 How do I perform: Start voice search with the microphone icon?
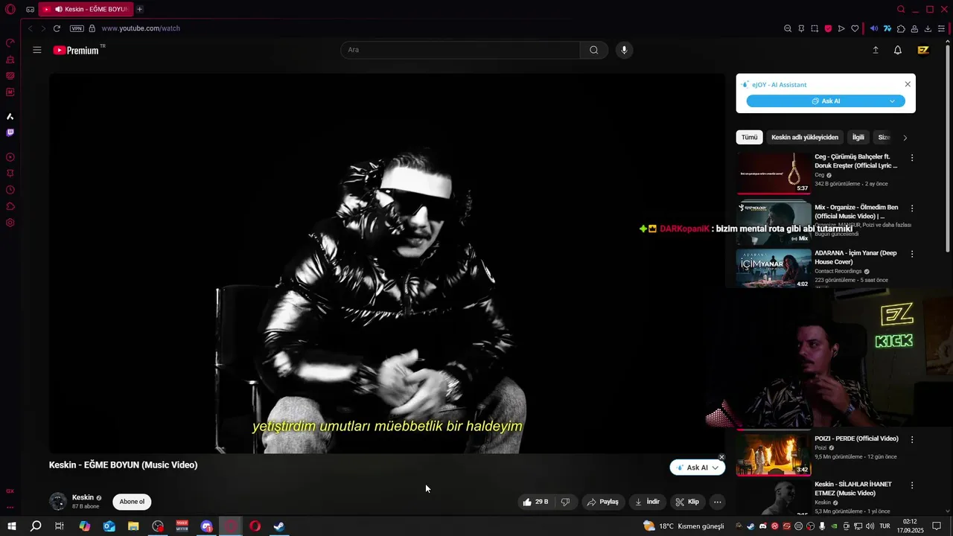(624, 50)
